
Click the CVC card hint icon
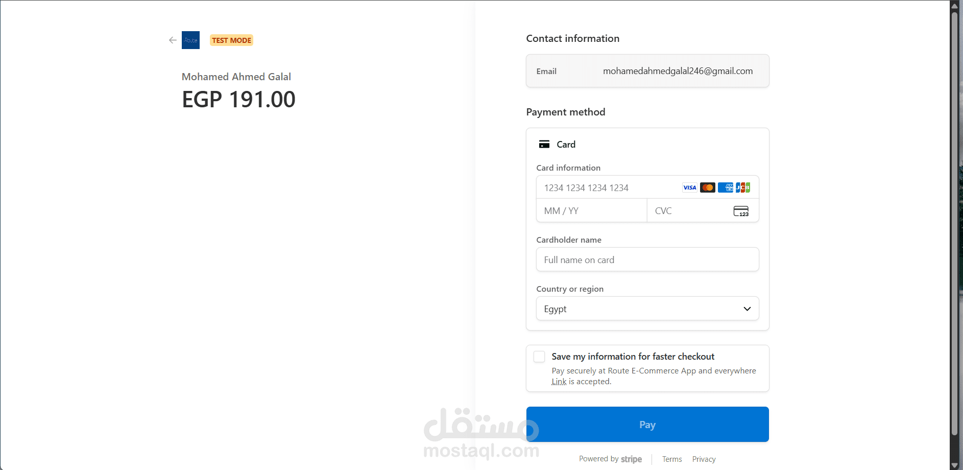741,211
